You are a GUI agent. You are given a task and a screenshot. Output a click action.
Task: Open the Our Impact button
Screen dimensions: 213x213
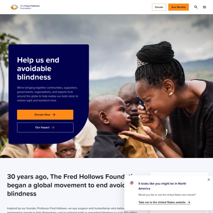click(45, 127)
